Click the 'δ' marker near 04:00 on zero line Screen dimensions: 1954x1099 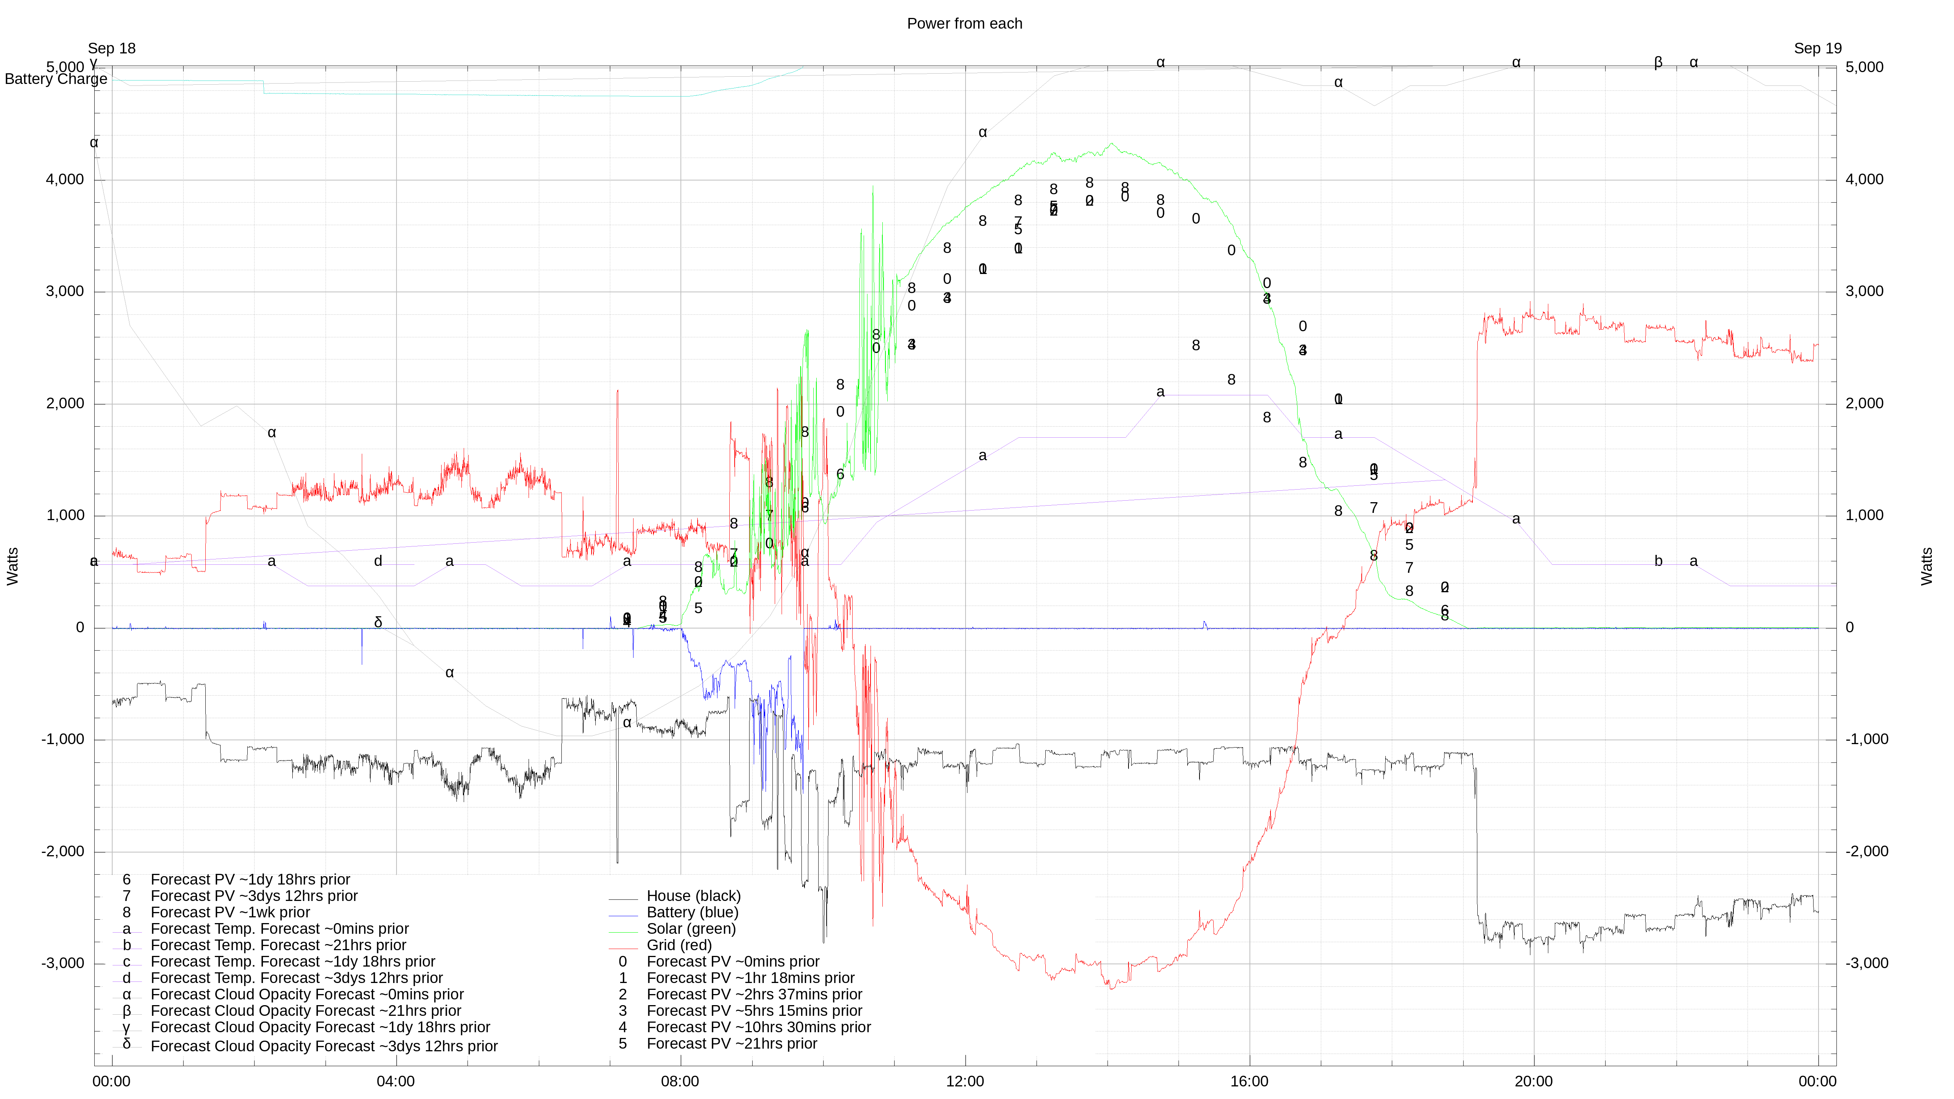click(x=378, y=622)
